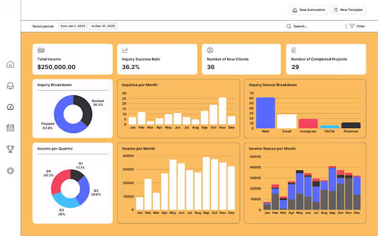This screenshot has height=236, width=378.
Task: Select the blue Web bar in Source Breakdown
Action: [266, 113]
